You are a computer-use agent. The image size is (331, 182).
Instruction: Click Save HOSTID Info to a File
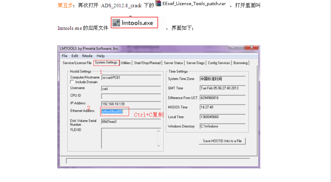point(222,141)
